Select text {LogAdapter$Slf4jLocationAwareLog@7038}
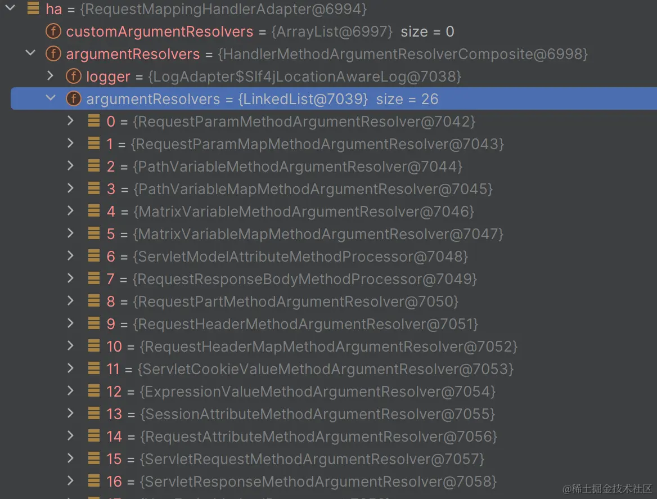The height and width of the screenshot is (499, 657). coord(305,77)
